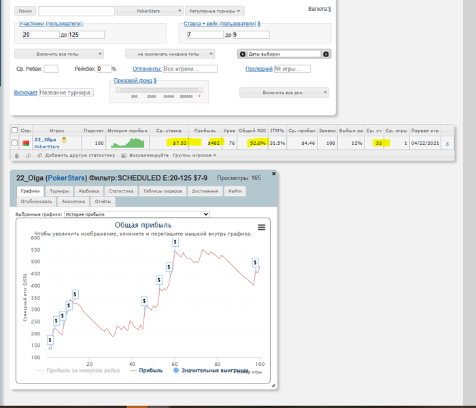Tick the 22_Olga row checkbox

(x=15, y=143)
